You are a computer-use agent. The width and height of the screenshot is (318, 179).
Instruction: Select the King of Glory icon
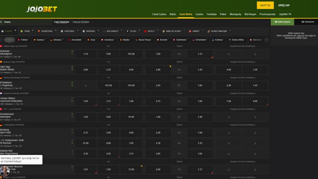tap(163, 31)
